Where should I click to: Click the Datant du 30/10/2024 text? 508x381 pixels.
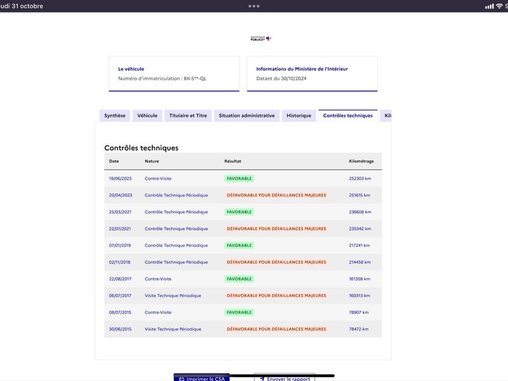click(281, 78)
